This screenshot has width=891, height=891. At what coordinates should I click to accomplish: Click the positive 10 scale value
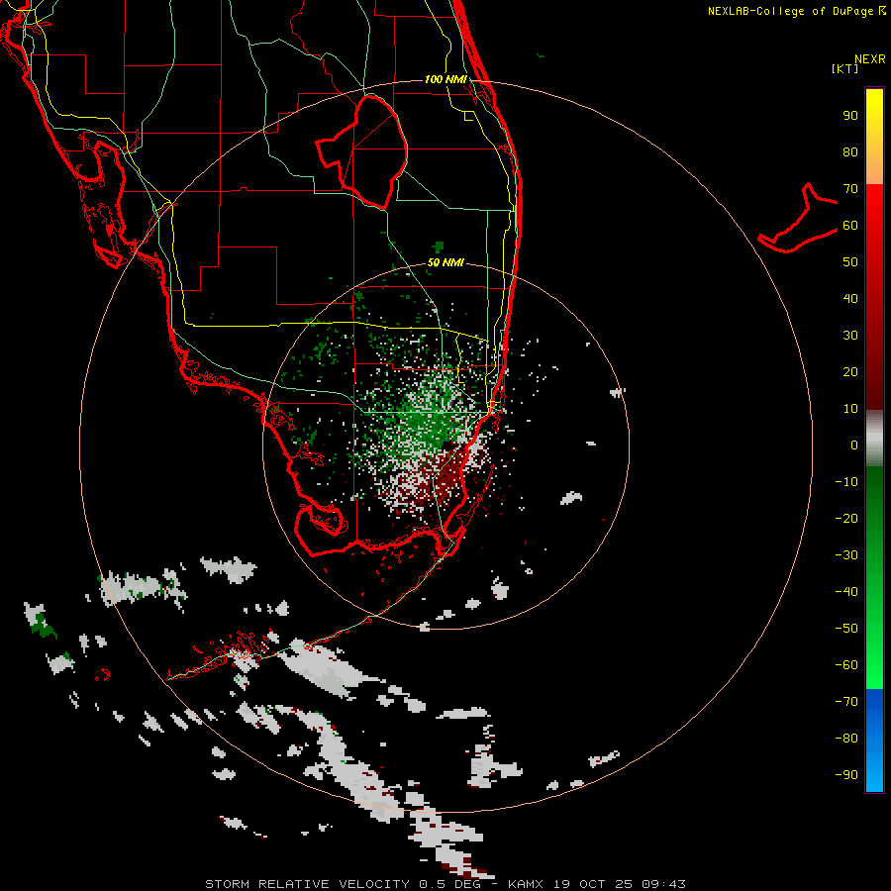(x=850, y=409)
